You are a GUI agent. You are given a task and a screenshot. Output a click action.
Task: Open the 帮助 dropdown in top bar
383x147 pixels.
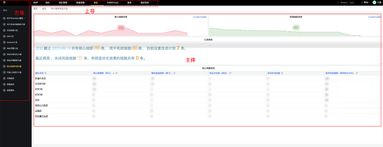(x=367, y=2)
